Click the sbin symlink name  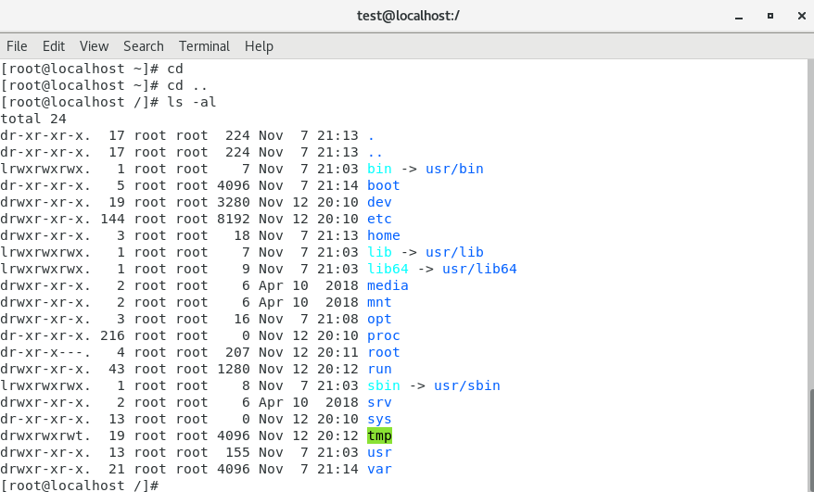[x=384, y=385]
